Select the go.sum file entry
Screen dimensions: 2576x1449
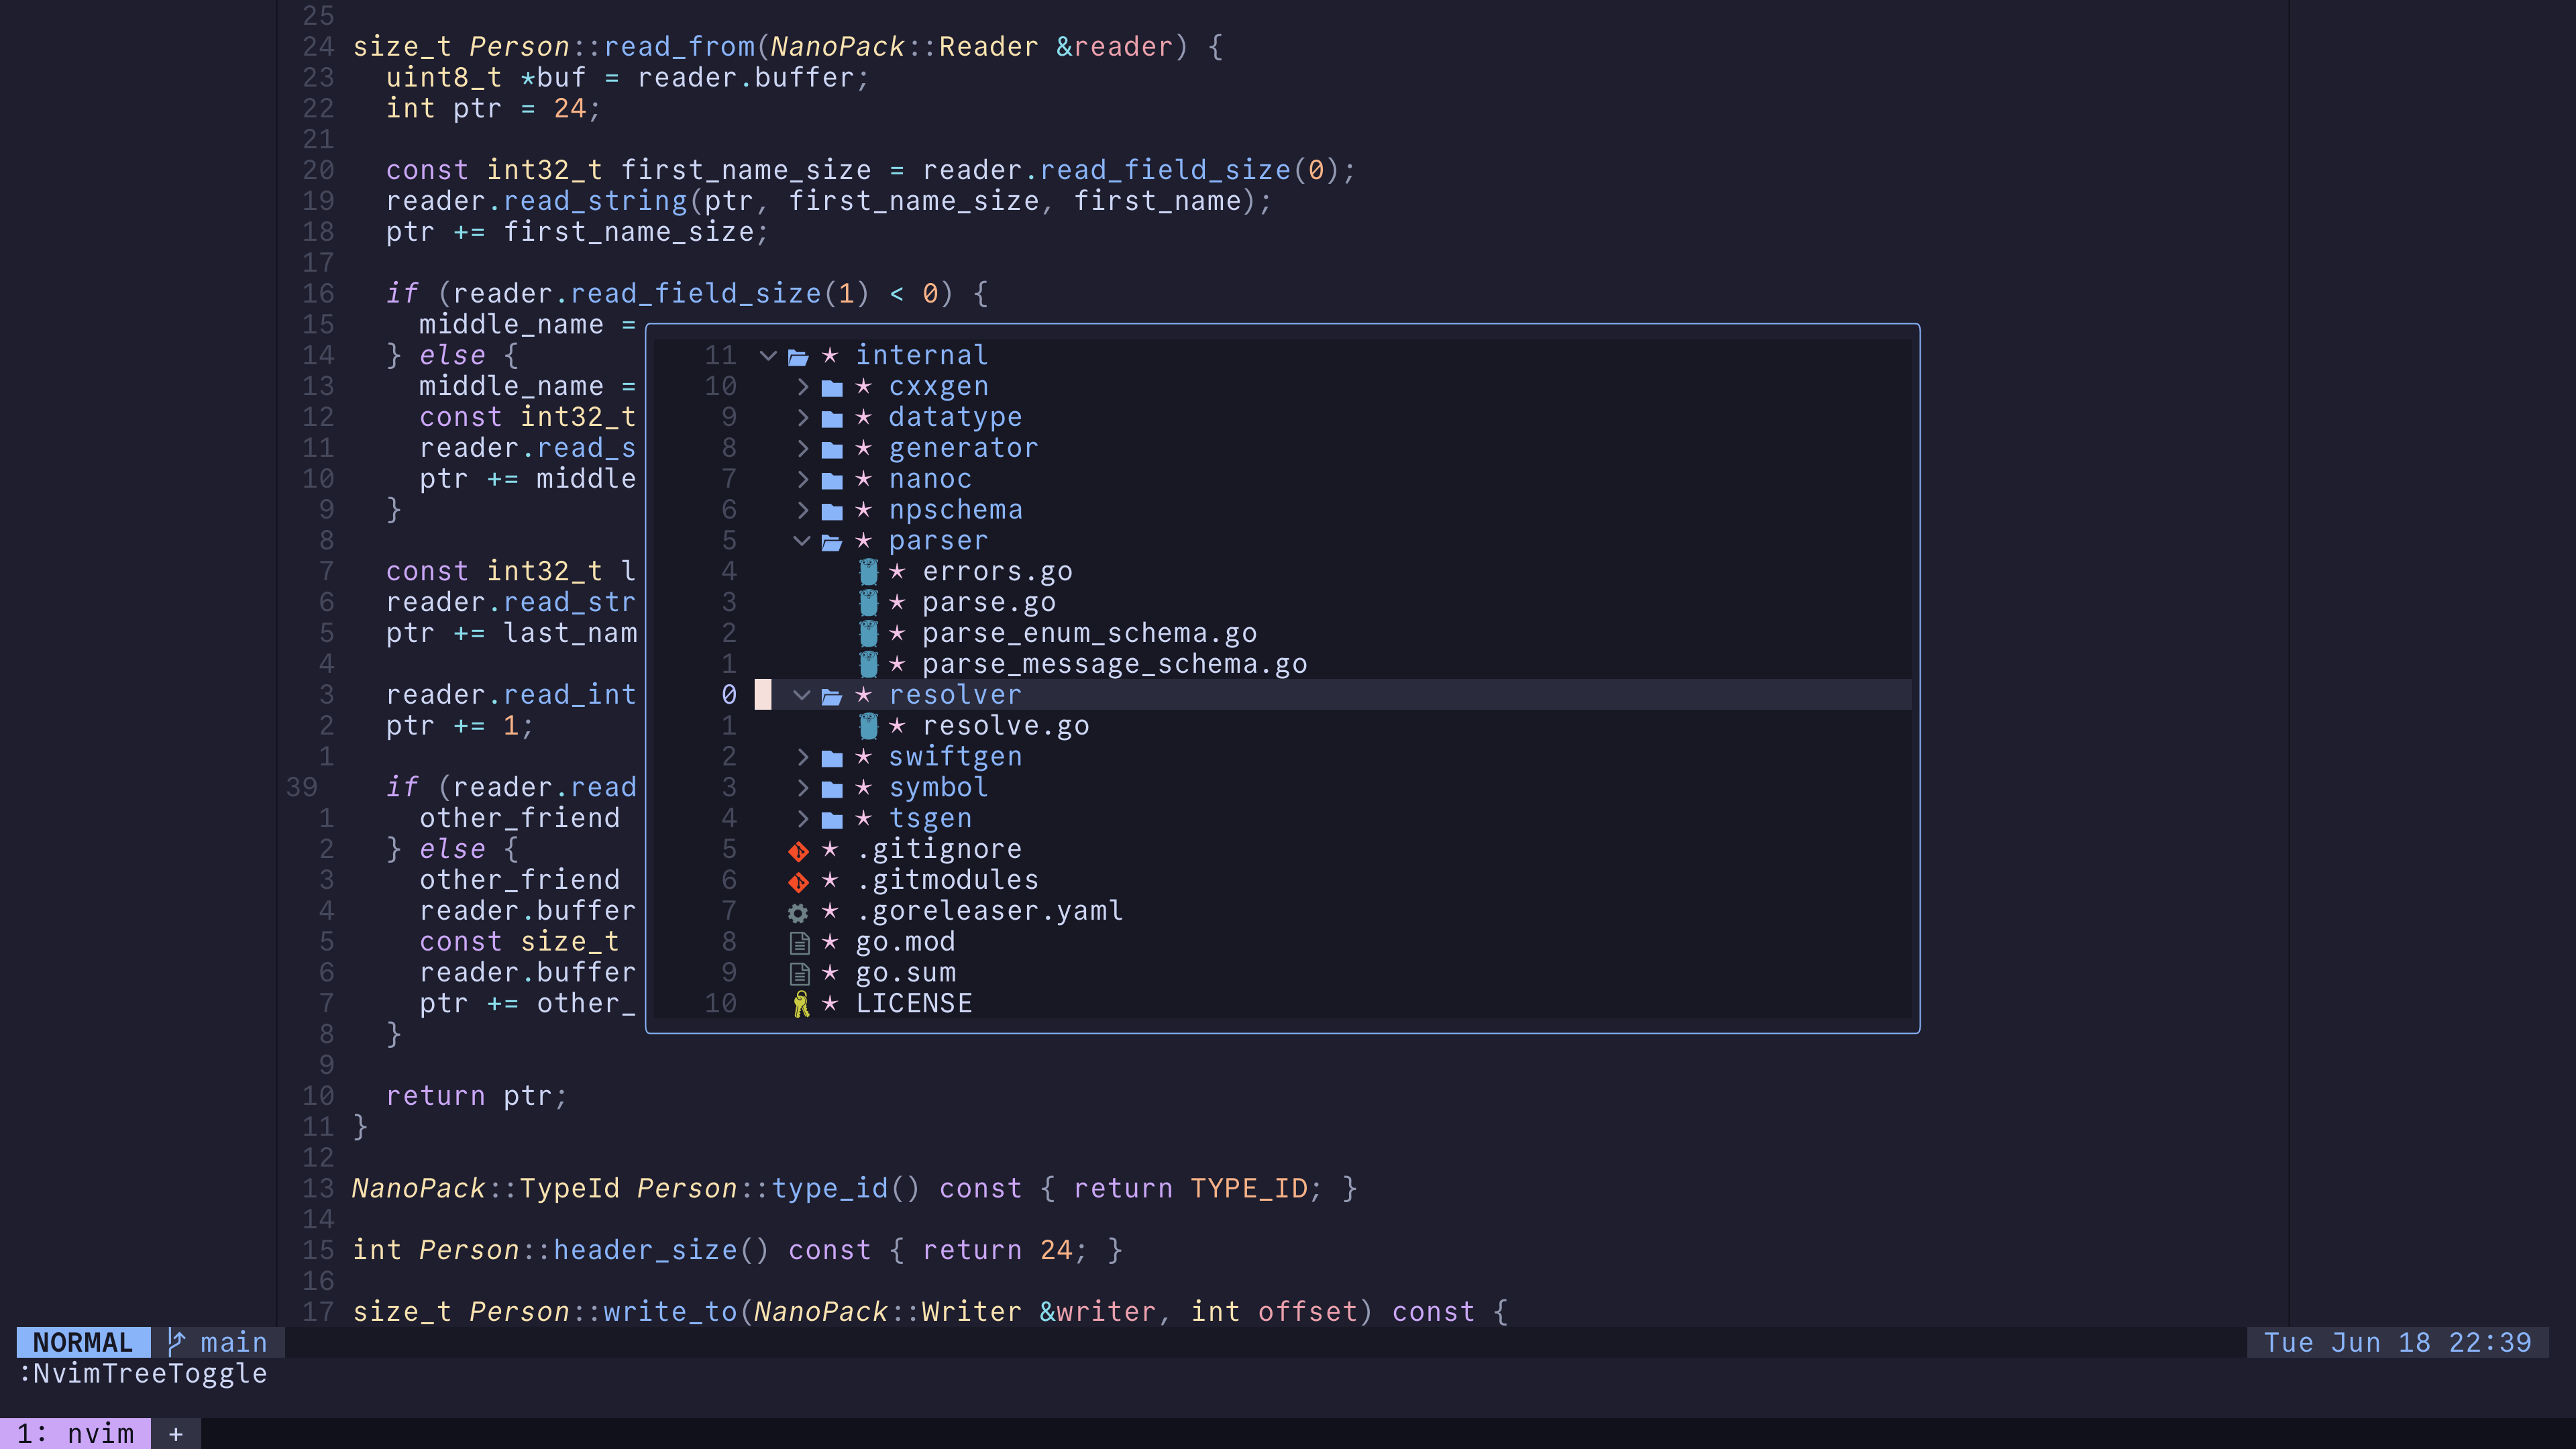click(x=905, y=973)
